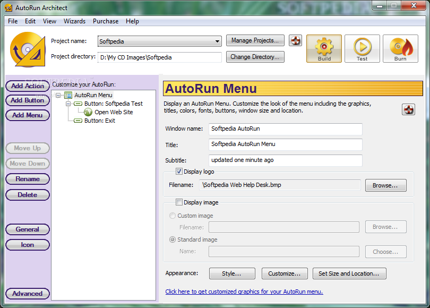The image size is (430, 308).
Task: Click the help lifebuoy icon in AutoRun Menu panel
Action: click(408, 109)
